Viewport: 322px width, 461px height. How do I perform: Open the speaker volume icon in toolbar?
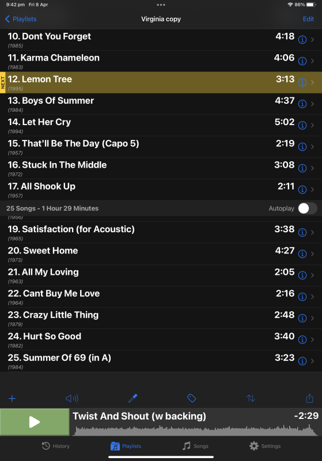click(x=71, y=398)
